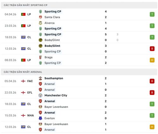Click Bodo/Glimt crest in 12.03.26 match
This screenshot has width=158, height=134.
pos(40,46)
